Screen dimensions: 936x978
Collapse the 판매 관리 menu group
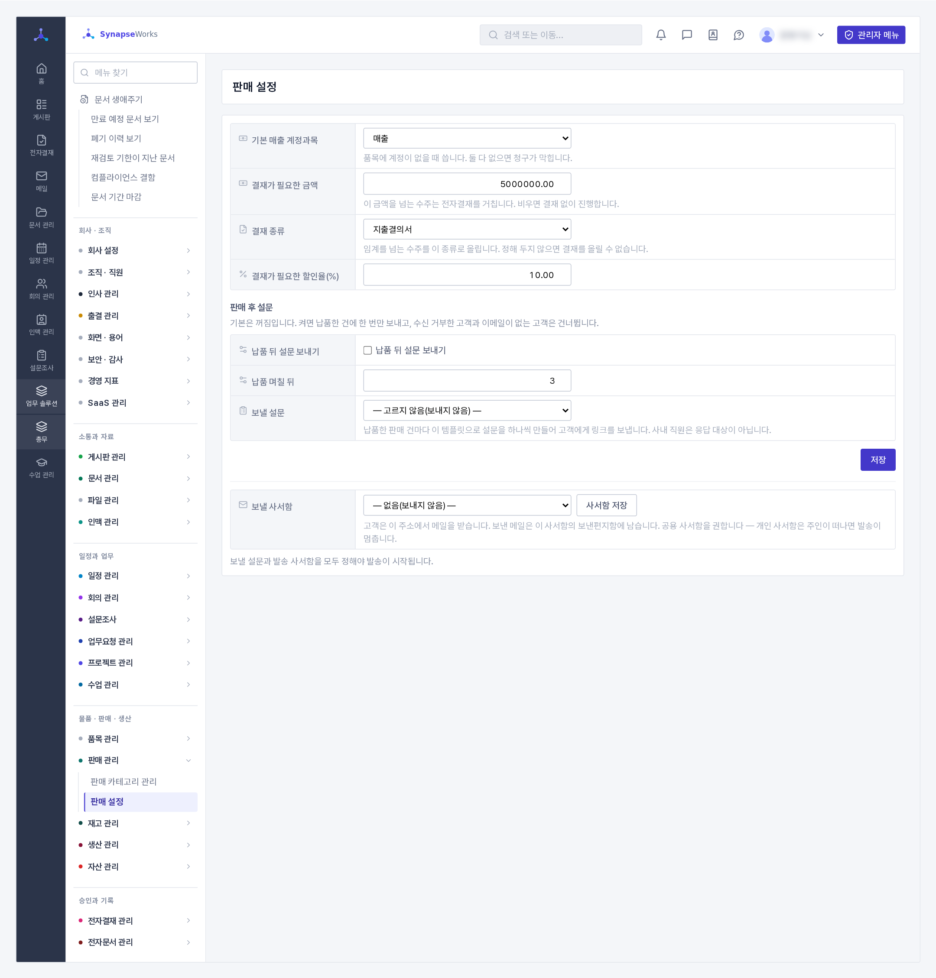[135, 760]
